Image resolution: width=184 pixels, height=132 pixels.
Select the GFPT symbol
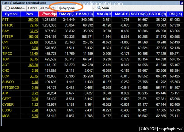6,99
